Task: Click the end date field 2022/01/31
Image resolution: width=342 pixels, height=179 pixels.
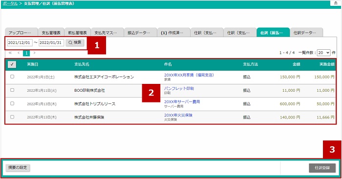Action: [51, 42]
